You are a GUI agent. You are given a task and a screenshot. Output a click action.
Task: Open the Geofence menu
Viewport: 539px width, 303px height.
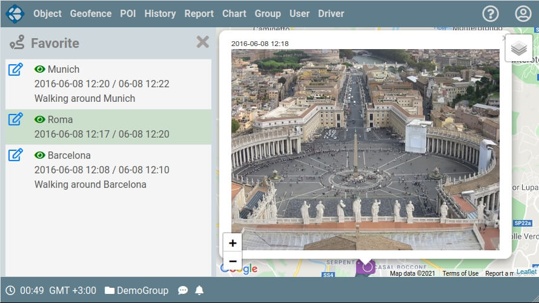click(x=91, y=13)
